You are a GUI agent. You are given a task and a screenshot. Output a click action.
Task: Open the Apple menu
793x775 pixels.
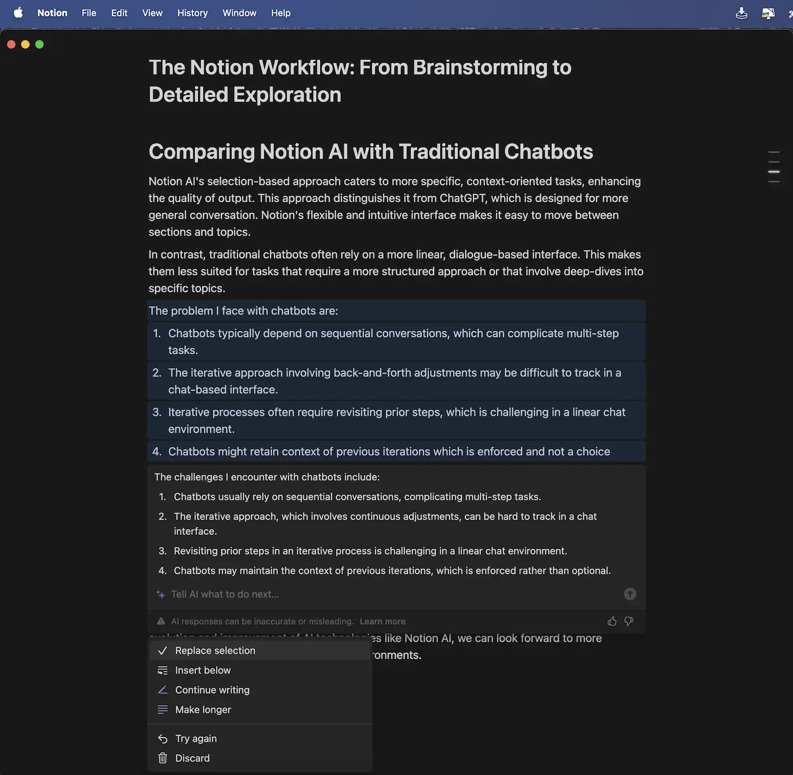coord(18,13)
